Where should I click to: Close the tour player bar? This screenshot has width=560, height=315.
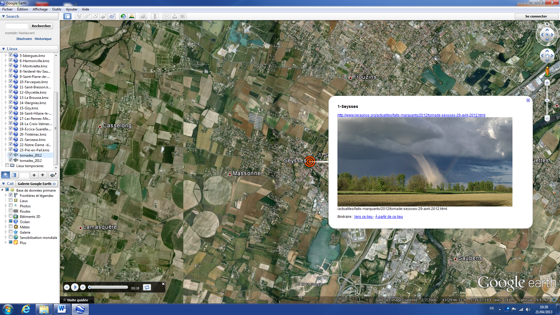(163, 284)
